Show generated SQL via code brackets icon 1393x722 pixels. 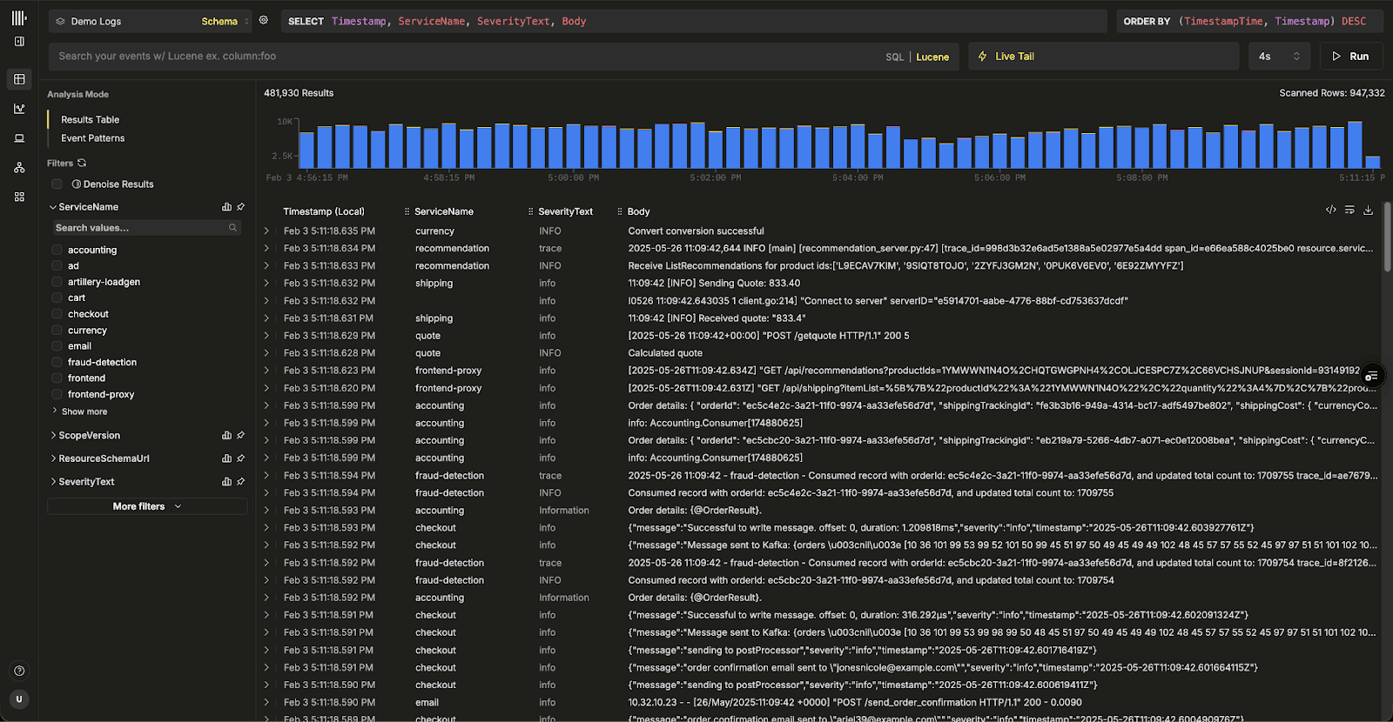tap(1330, 211)
